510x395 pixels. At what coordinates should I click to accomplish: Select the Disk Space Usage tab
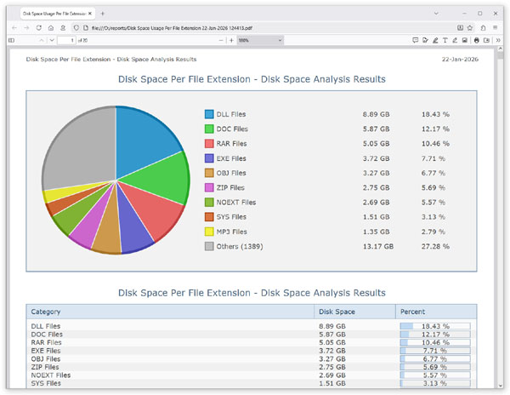[58, 14]
